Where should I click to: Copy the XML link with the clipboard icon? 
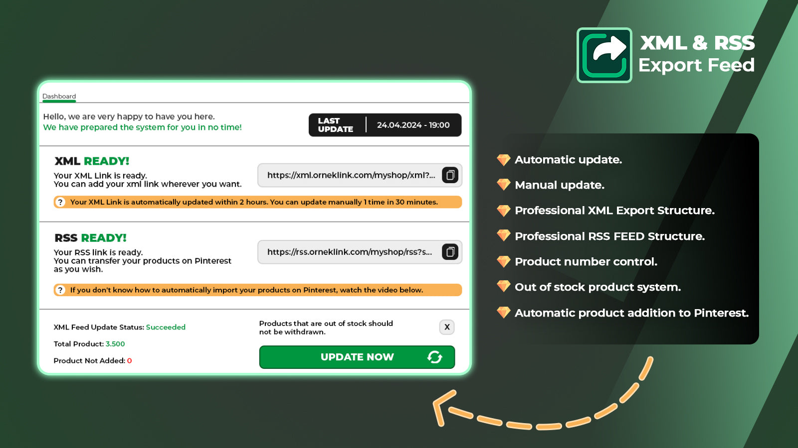pyautogui.click(x=450, y=175)
